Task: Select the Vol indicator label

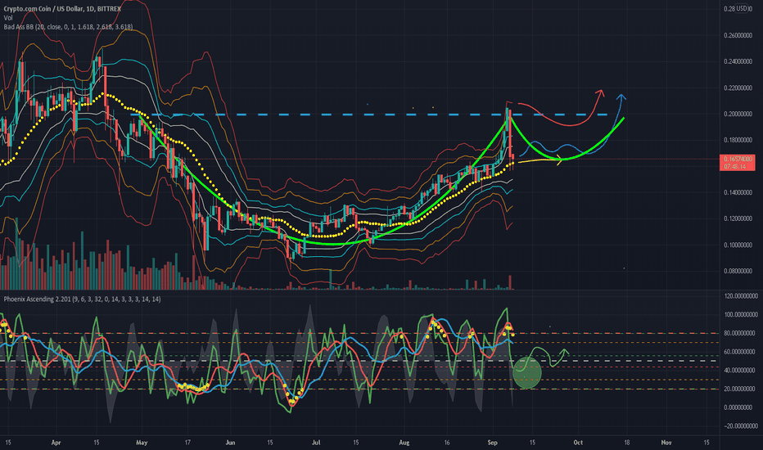Action: pos(8,18)
